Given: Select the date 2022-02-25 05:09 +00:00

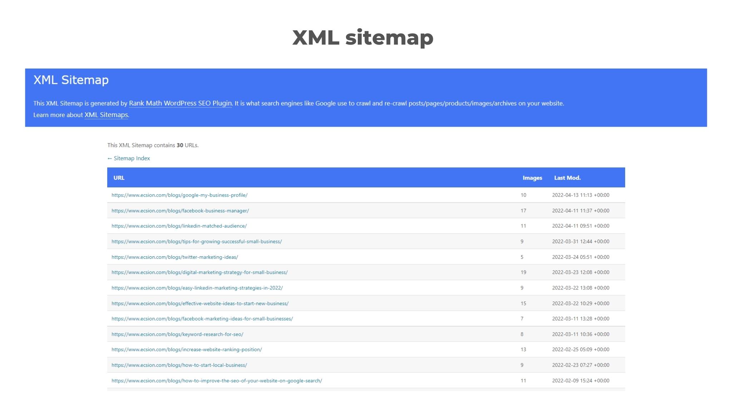Looking at the screenshot, I should [580, 349].
